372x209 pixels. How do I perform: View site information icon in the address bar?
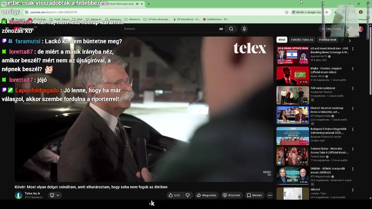pos(26,12)
